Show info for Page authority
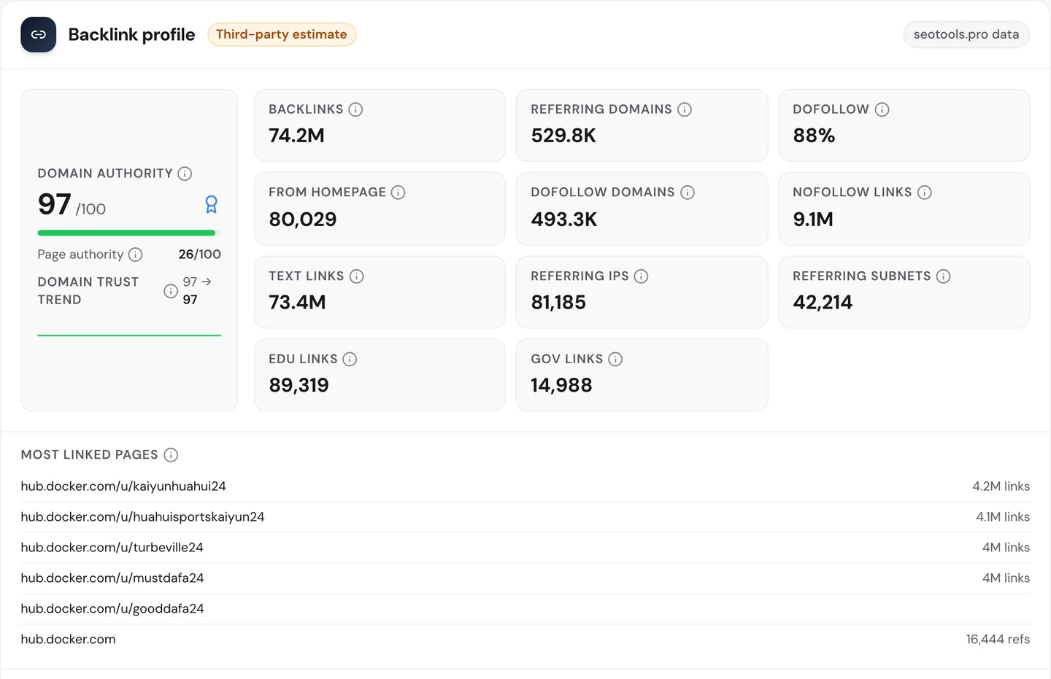1051x679 pixels. click(x=135, y=255)
